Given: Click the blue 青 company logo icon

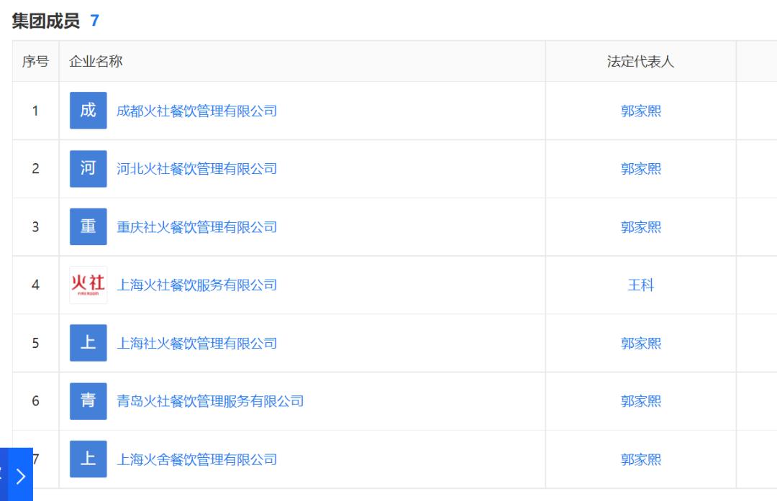Looking at the screenshot, I should pyautogui.click(x=88, y=401).
